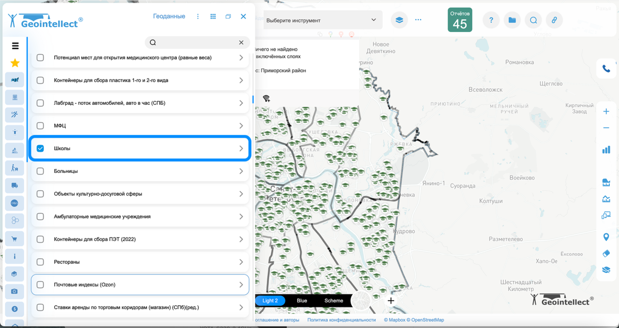
Task: Select the Scheme map style
Action: click(x=334, y=300)
